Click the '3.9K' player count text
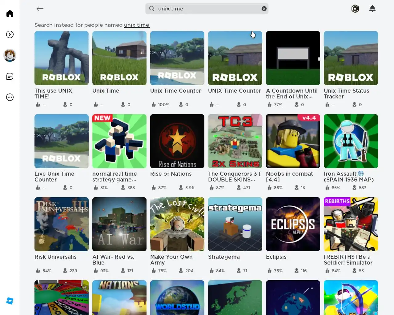This screenshot has height=315, width=394. click(x=190, y=188)
